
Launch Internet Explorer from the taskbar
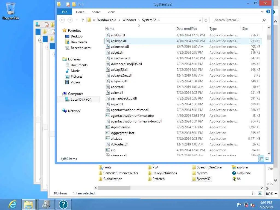tap(13, 205)
